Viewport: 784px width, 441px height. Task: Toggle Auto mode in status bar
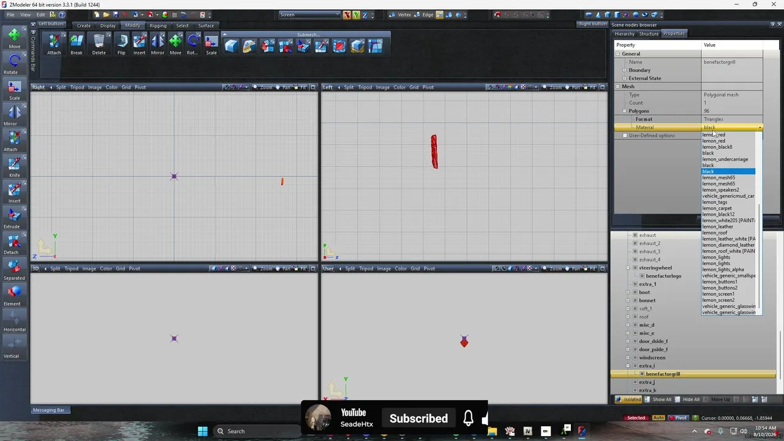click(658, 418)
